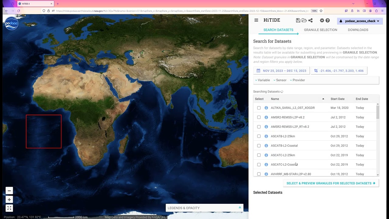Select the ASCATC-L2-Coastal checkbox
Viewport: 389px width, 219px height.
259,165
